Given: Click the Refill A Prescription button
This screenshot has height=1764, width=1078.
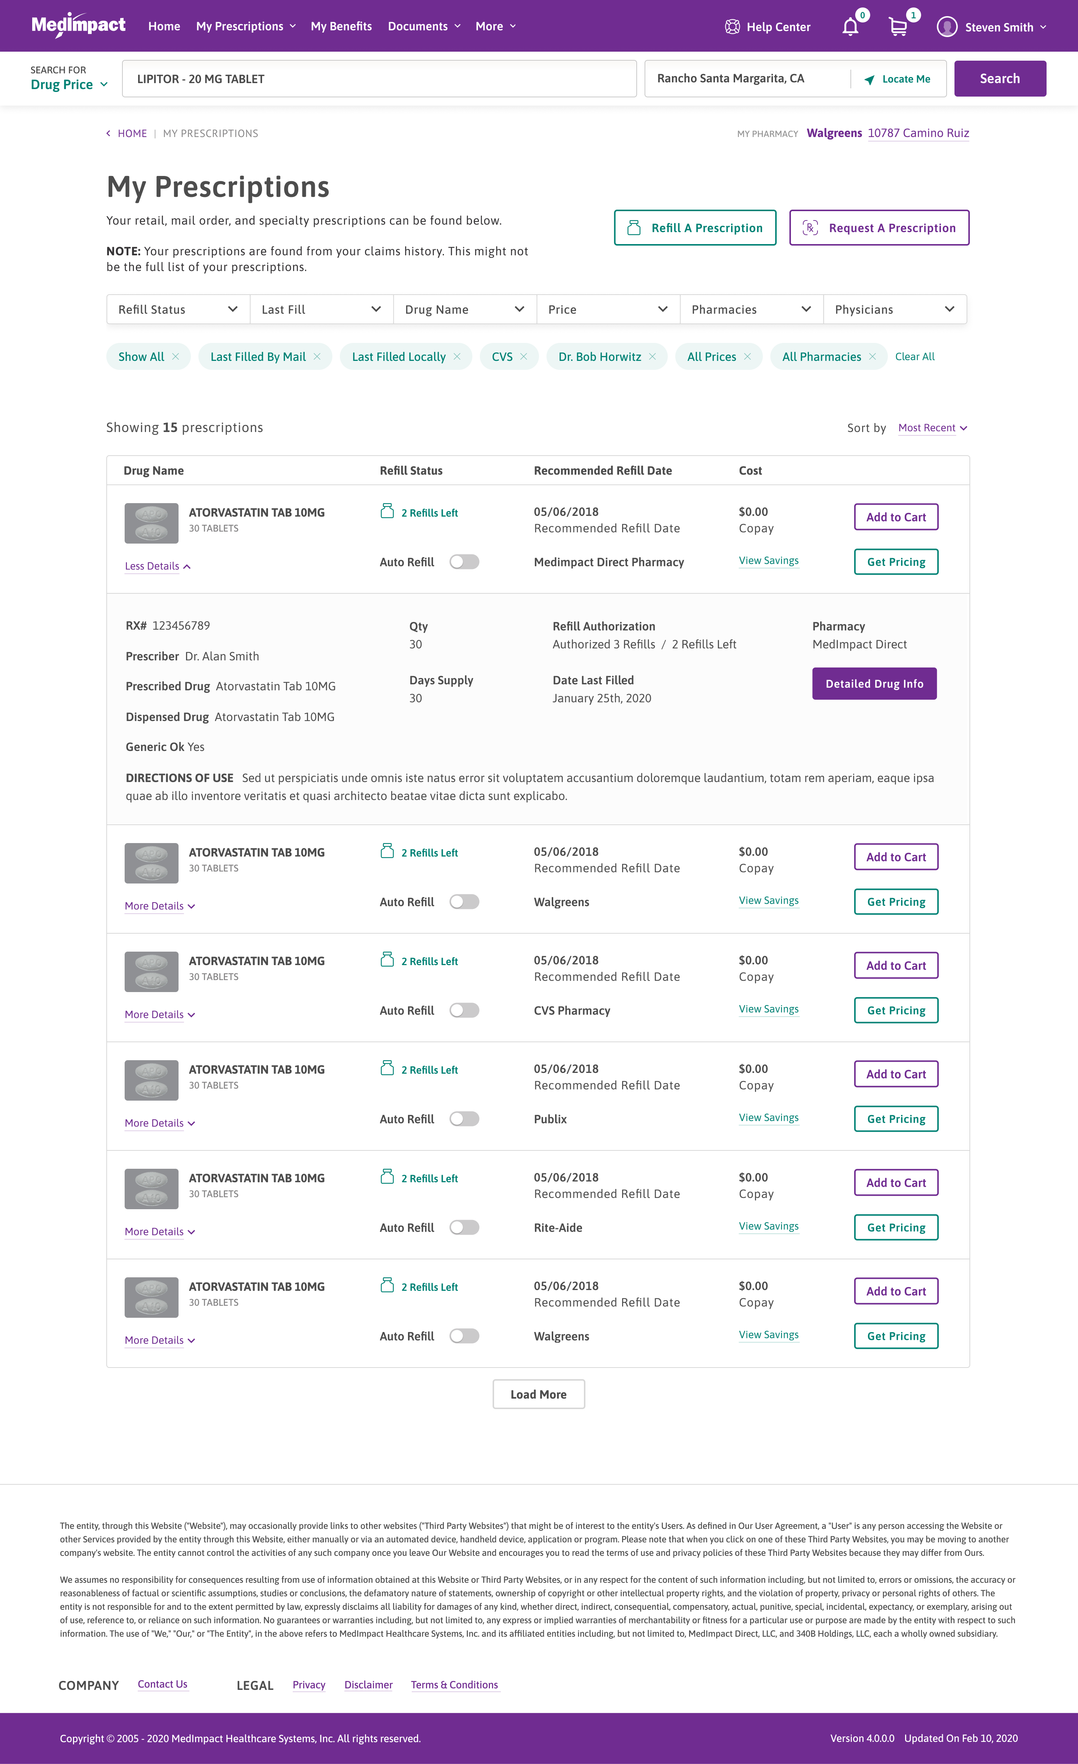Looking at the screenshot, I should click(694, 228).
